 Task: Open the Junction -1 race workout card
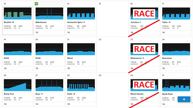tap(144, 21)
